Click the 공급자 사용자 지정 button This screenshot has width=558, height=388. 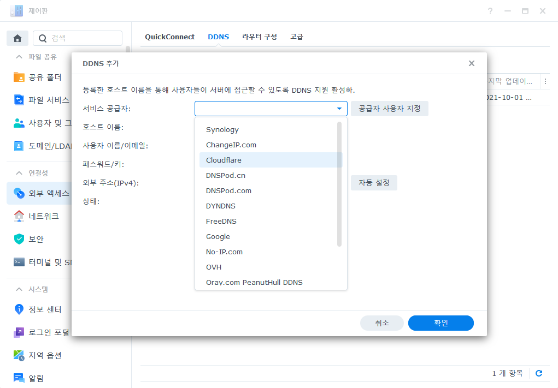pos(390,109)
